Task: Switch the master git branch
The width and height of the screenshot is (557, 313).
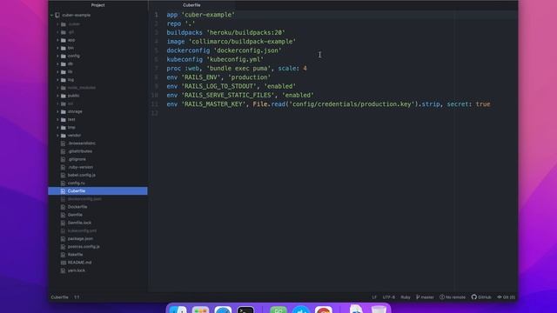Action: coord(425,297)
